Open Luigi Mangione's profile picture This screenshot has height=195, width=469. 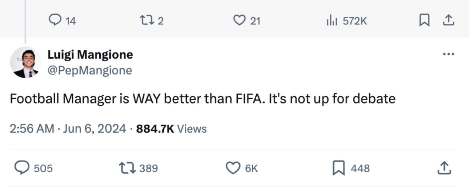[x=25, y=62]
